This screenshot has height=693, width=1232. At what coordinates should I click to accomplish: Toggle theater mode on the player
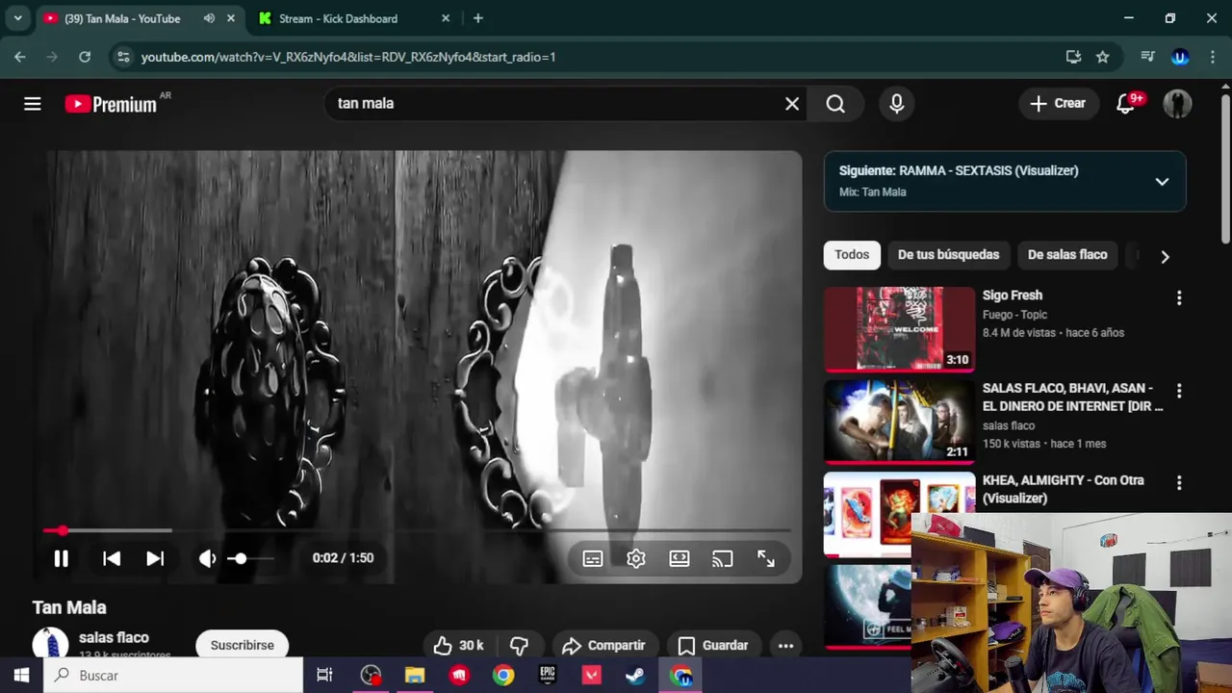[680, 558]
